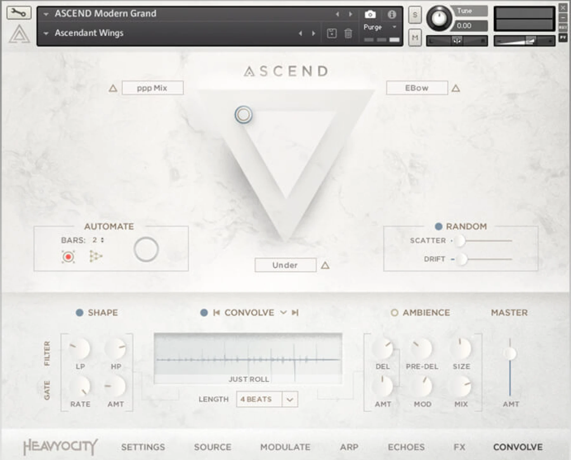Select the Convolve tab

pos(518,447)
